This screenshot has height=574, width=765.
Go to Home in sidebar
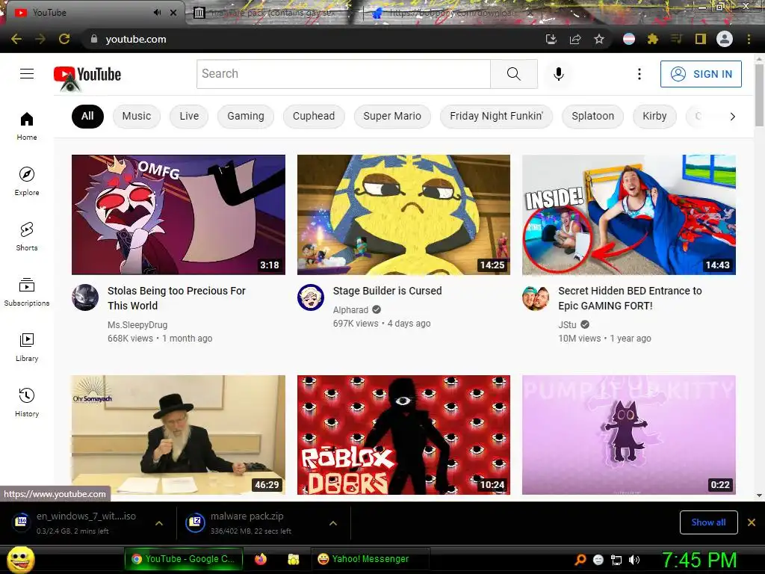pos(27,126)
